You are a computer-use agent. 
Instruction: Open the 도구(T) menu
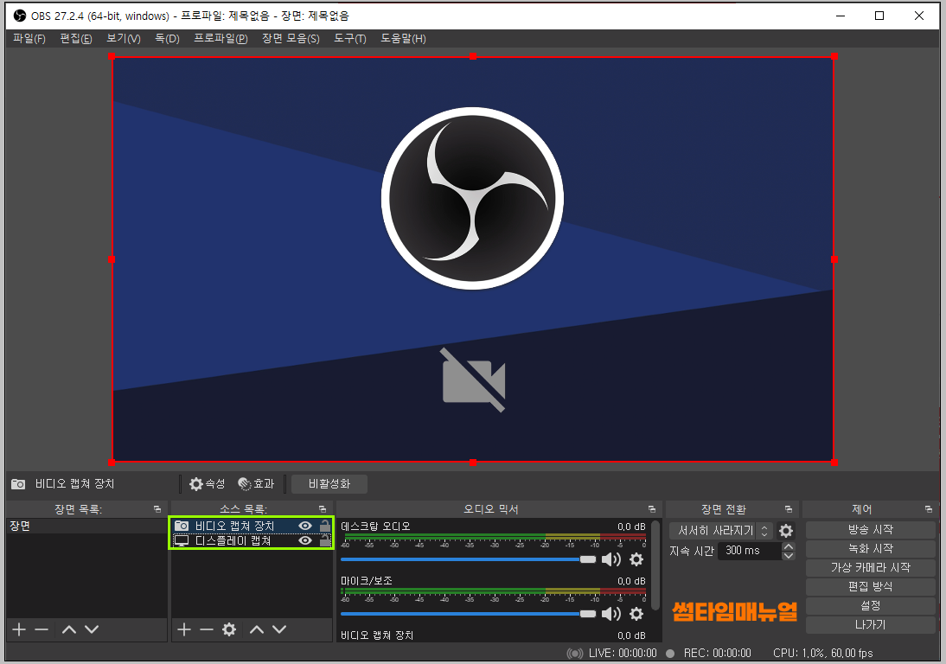point(350,39)
